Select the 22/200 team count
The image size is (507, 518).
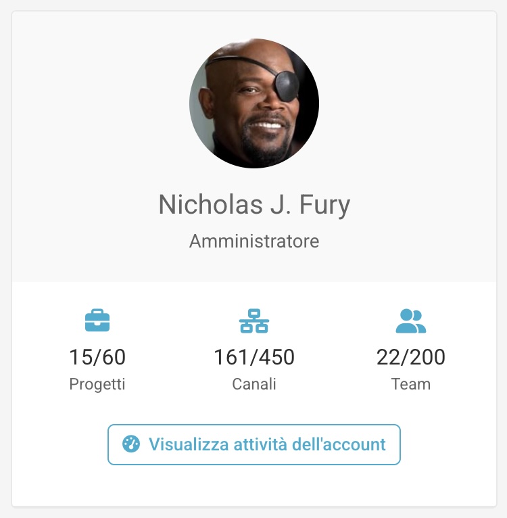pyautogui.click(x=410, y=357)
